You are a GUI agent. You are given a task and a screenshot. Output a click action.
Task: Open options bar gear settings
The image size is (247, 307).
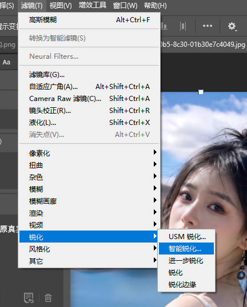point(232,26)
